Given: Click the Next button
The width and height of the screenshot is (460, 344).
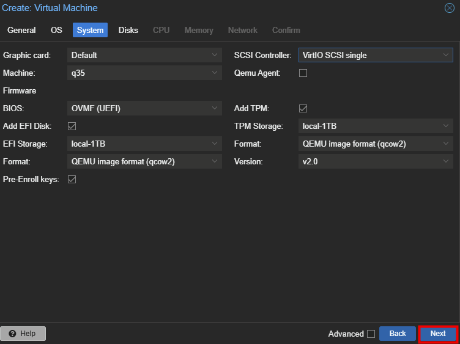Looking at the screenshot, I should (438, 334).
